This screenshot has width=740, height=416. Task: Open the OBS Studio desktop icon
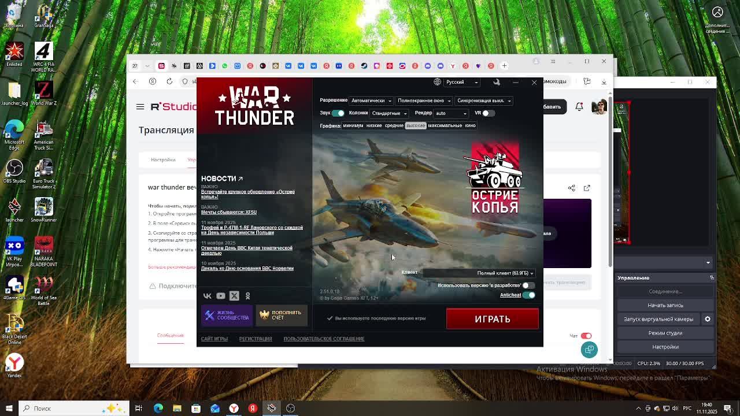pyautogui.click(x=14, y=171)
